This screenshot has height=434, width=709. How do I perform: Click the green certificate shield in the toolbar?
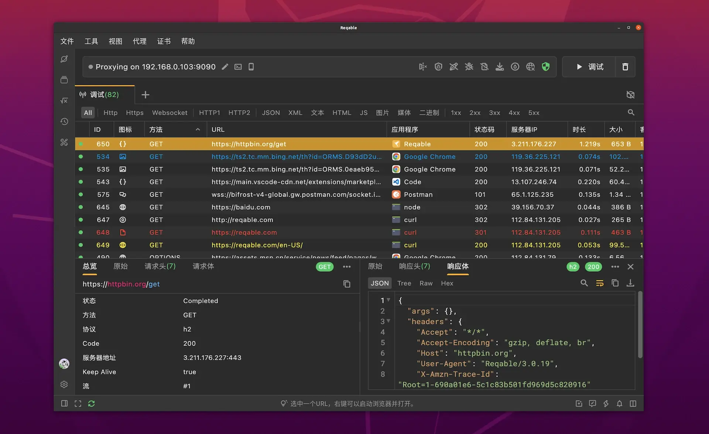pyautogui.click(x=546, y=67)
